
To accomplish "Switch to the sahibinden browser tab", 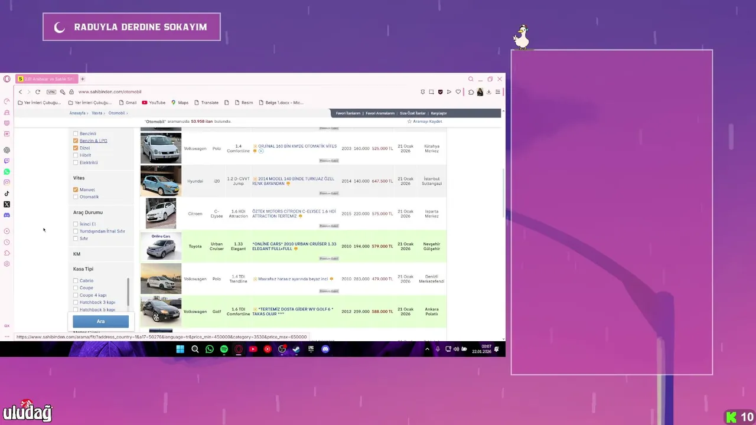I will point(47,79).
